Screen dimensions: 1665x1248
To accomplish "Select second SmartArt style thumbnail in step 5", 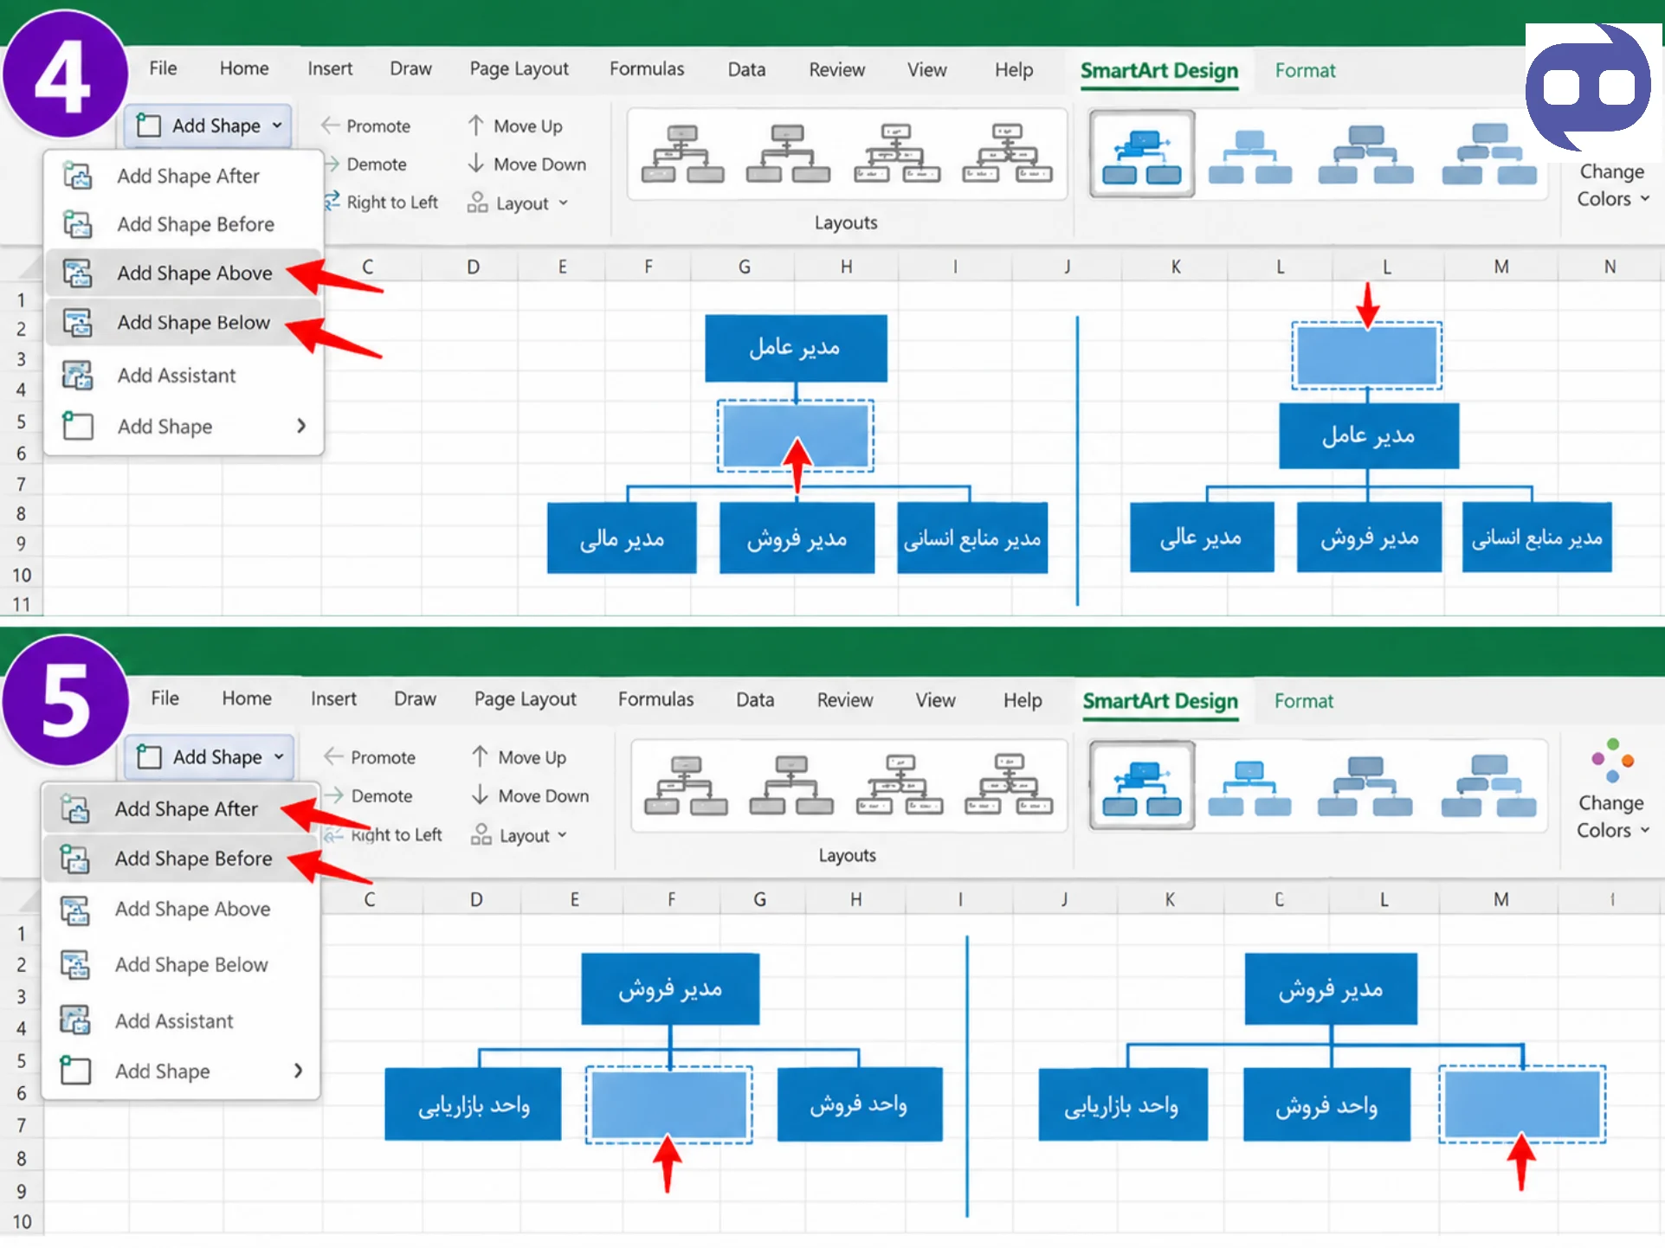I will coord(1249,787).
